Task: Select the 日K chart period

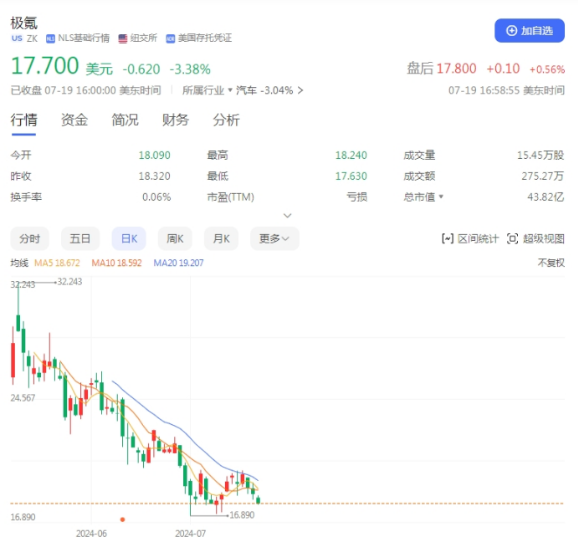Action: pos(129,238)
